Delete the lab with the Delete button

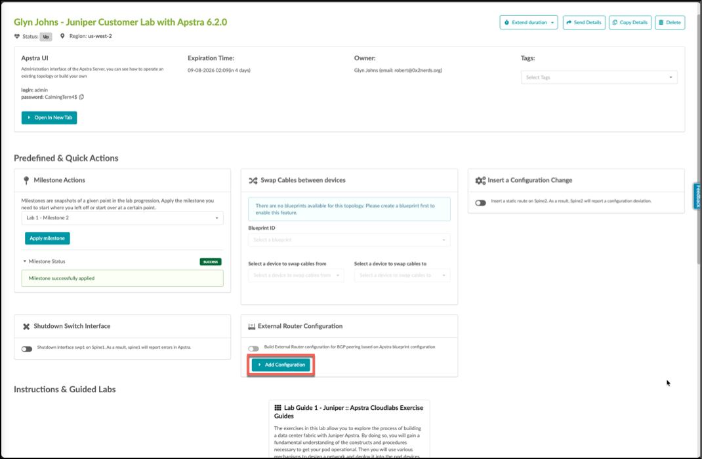click(x=671, y=22)
